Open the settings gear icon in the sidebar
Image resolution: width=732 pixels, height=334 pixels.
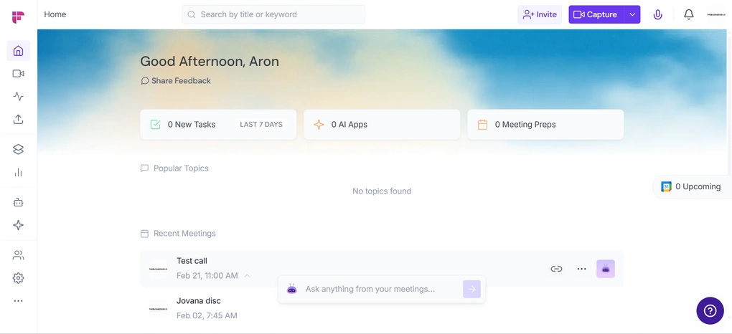coord(18,278)
